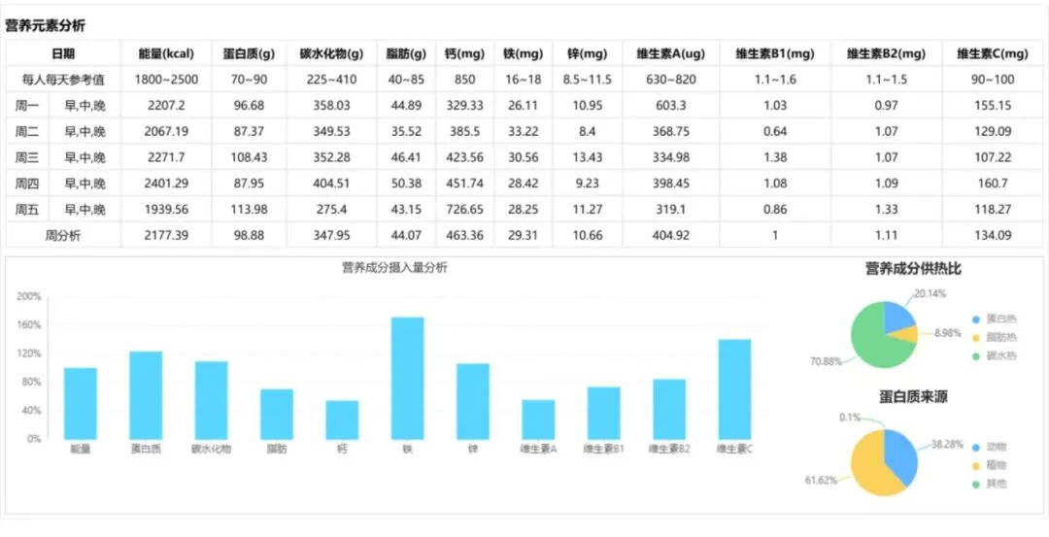
Task: Toggle the 蛋白热 legend item
Action: point(996,319)
